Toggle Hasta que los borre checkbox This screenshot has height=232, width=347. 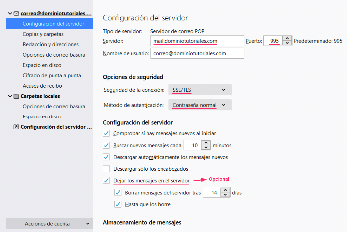[118, 204]
